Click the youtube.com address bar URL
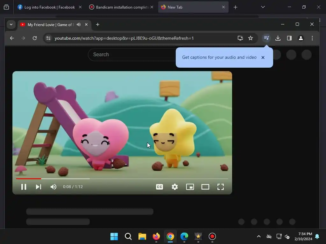The height and width of the screenshot is (244, 326). point(124,38)
